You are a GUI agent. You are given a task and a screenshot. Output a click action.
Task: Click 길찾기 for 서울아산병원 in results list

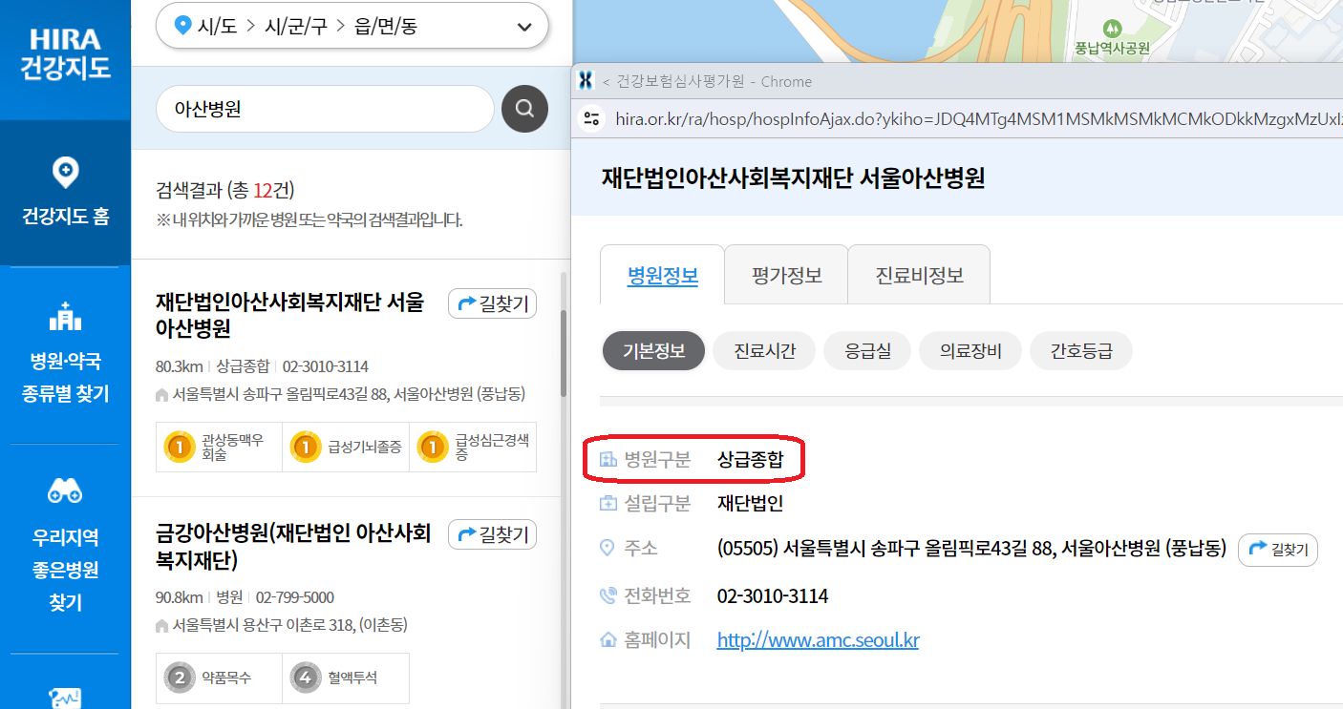[493, 303]
